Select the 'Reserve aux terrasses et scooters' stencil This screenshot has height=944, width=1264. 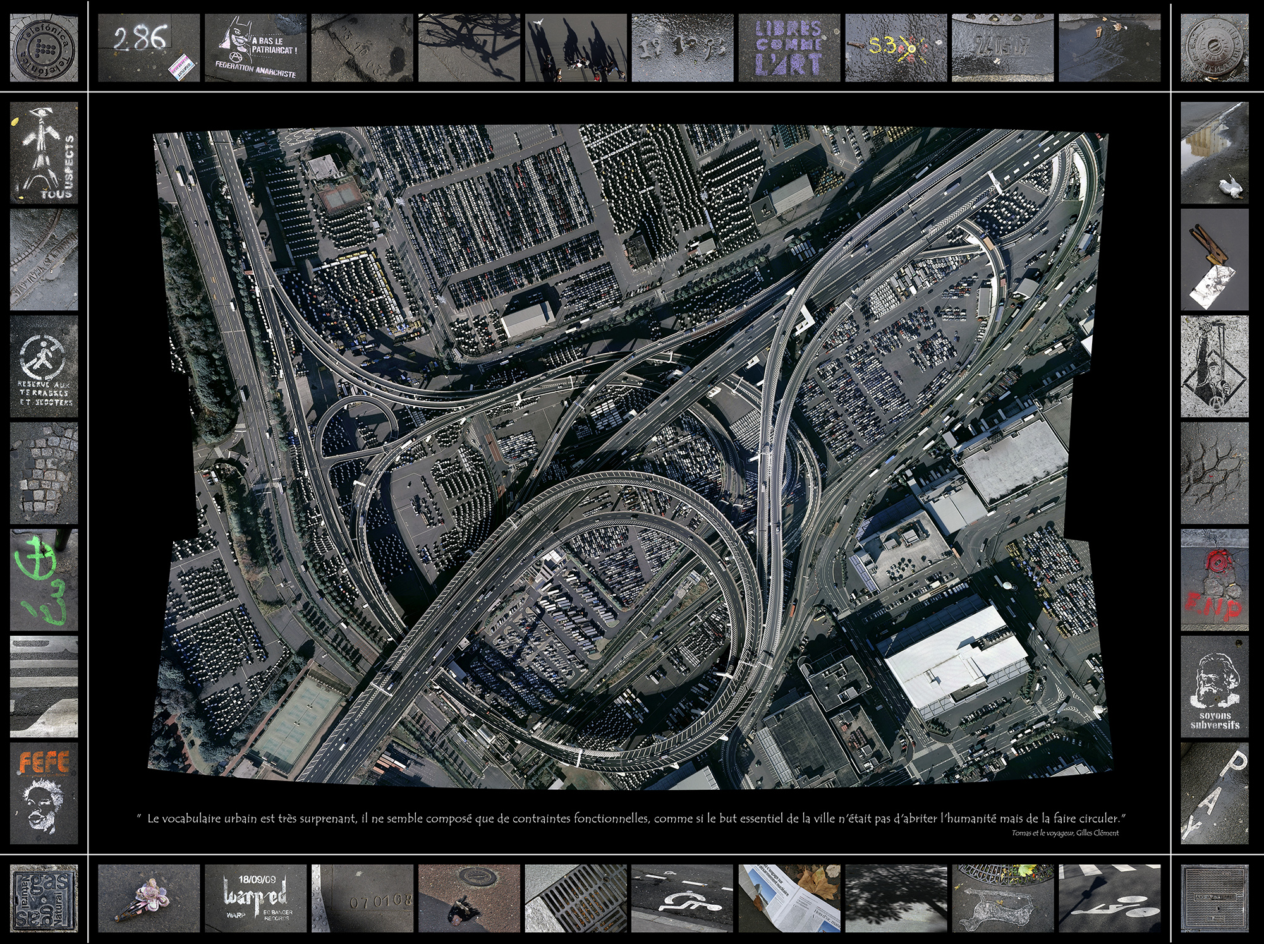coord(44,366)
